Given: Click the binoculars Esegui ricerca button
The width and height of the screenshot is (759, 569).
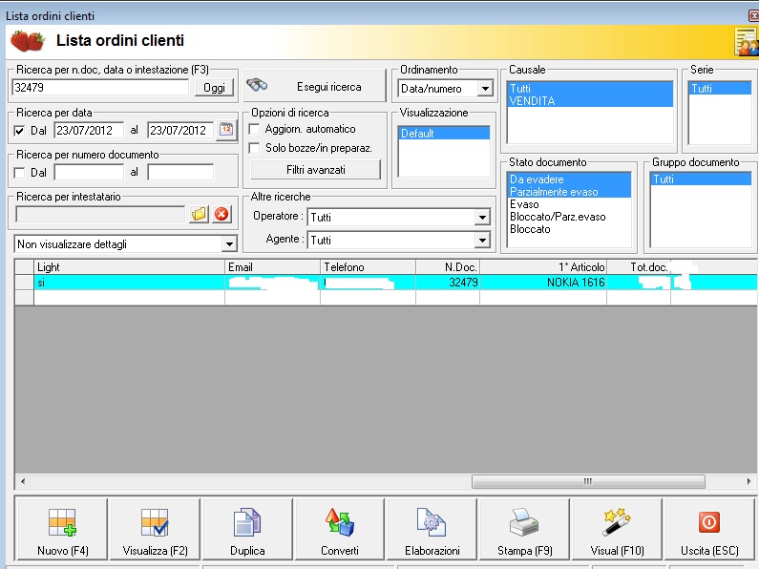Looking at the screenshot, I should tap(315, 87).
